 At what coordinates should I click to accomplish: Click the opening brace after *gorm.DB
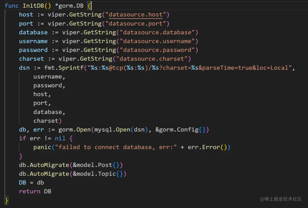click(89, 6)
